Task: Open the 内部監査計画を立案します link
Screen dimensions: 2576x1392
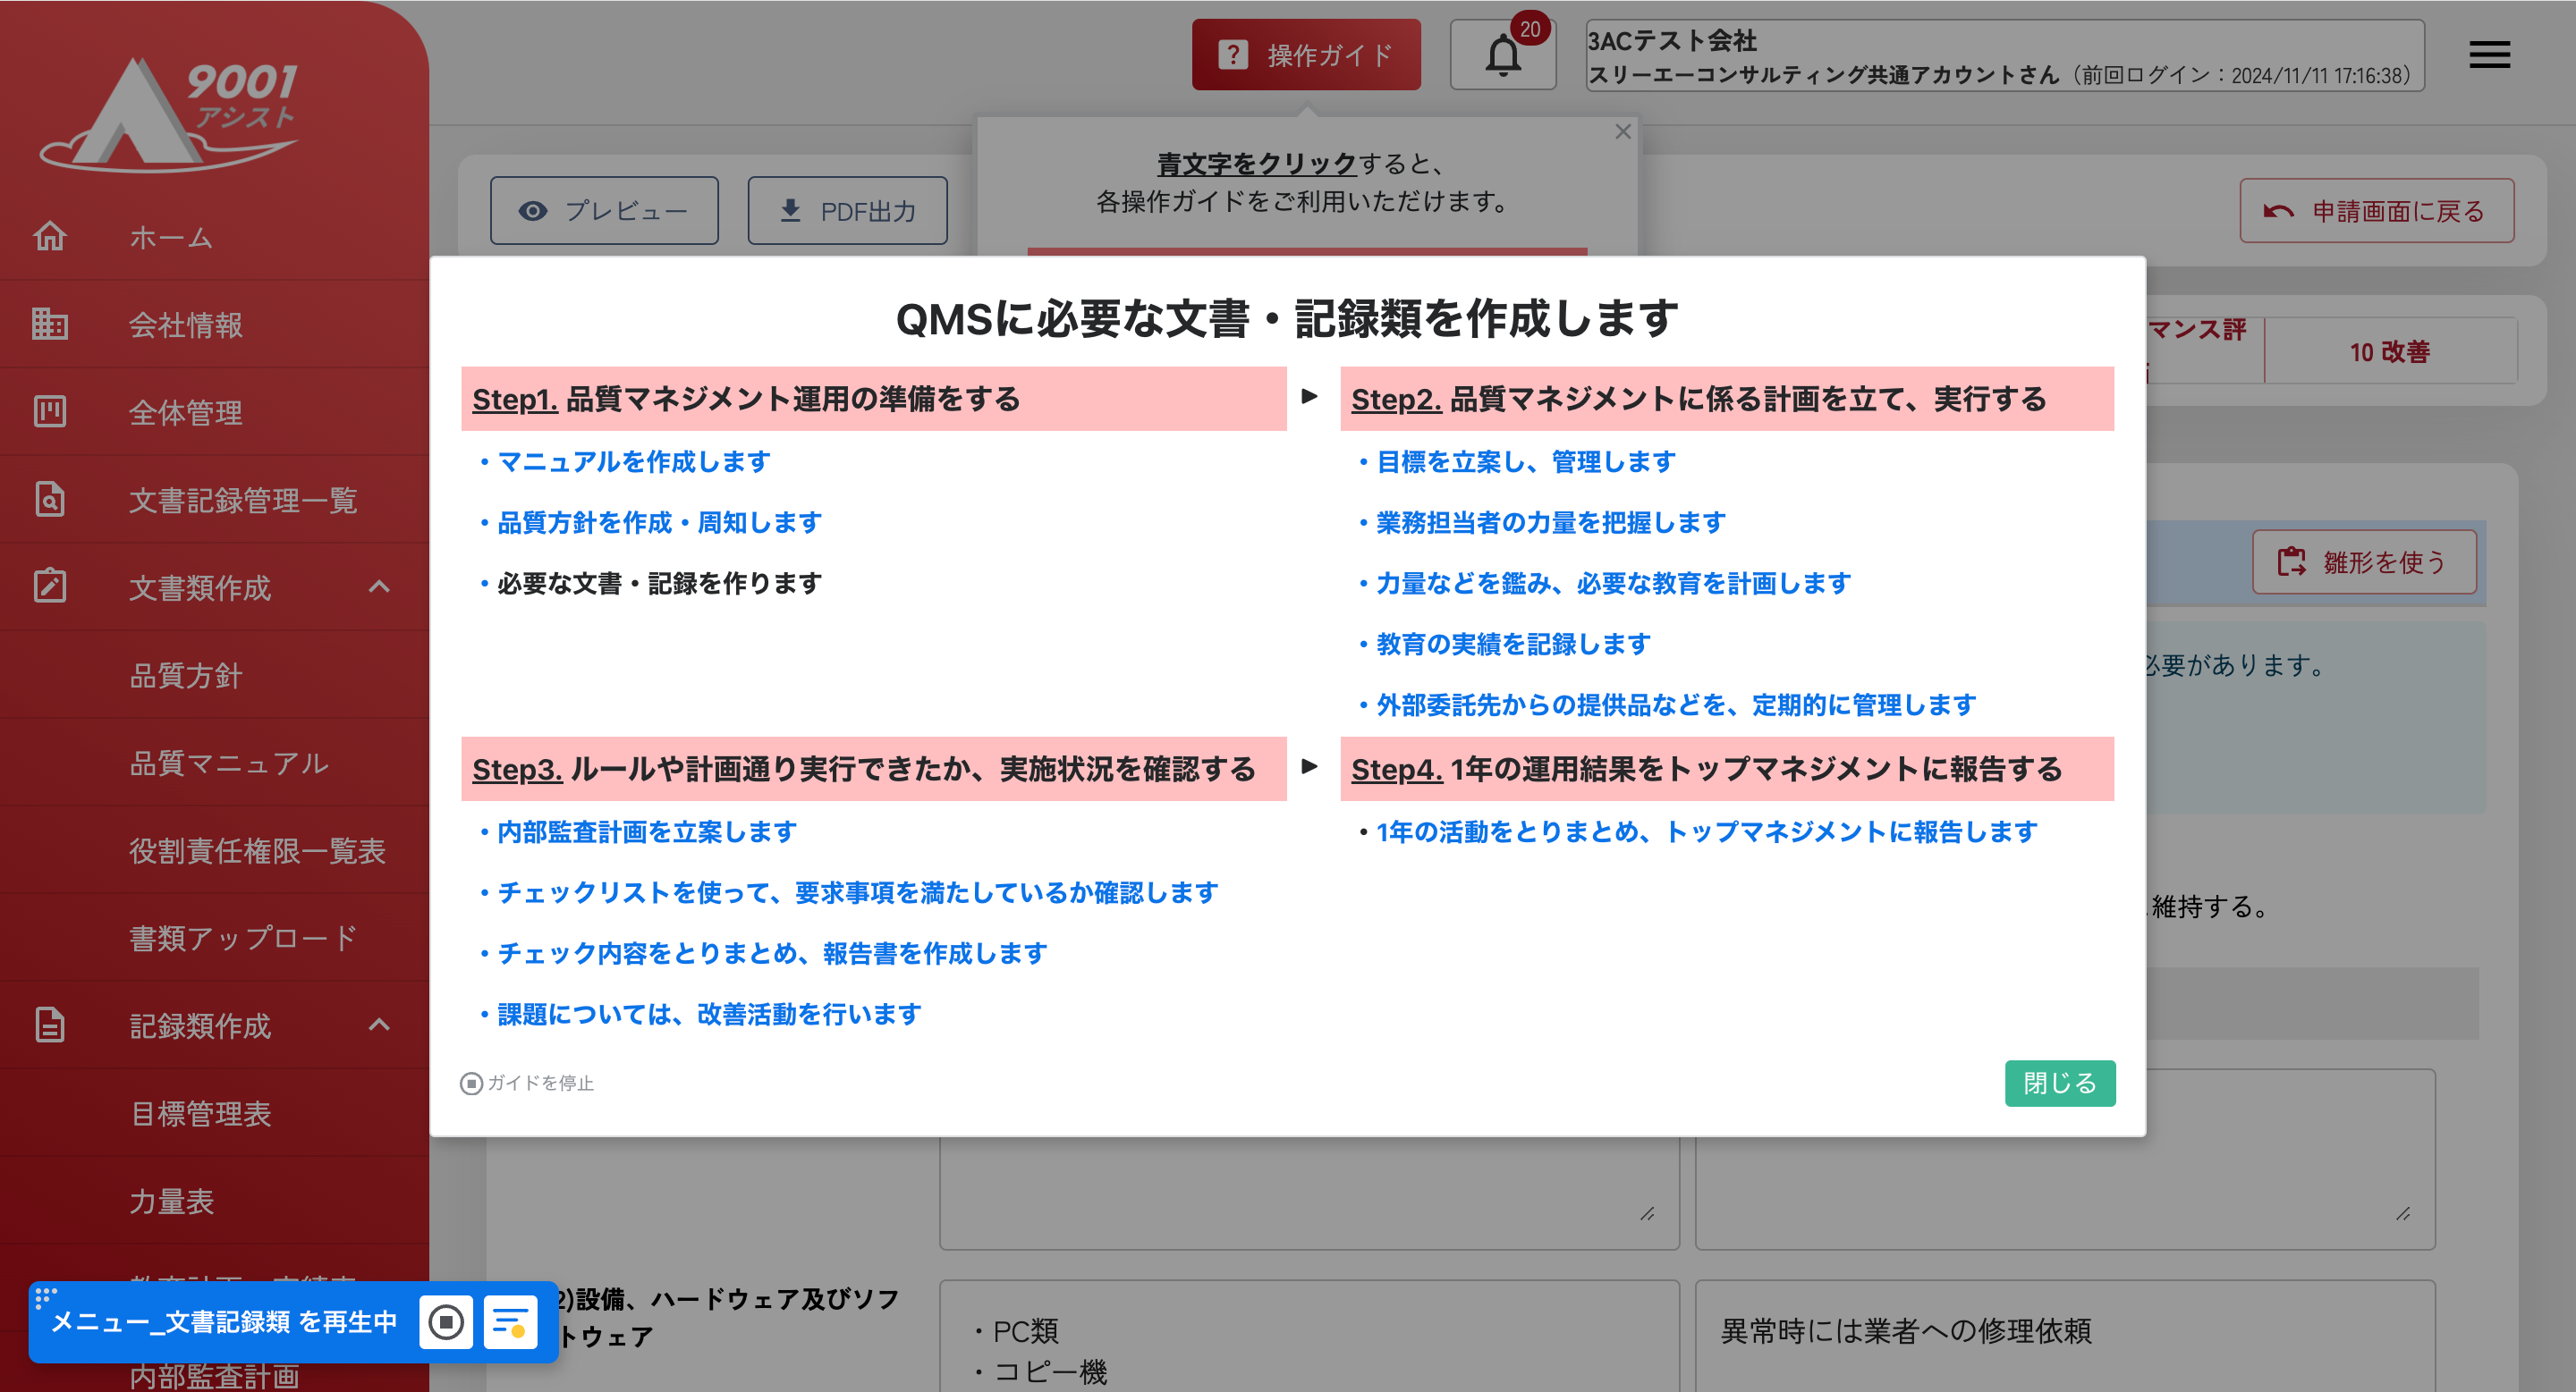Action: coord(647,831)
